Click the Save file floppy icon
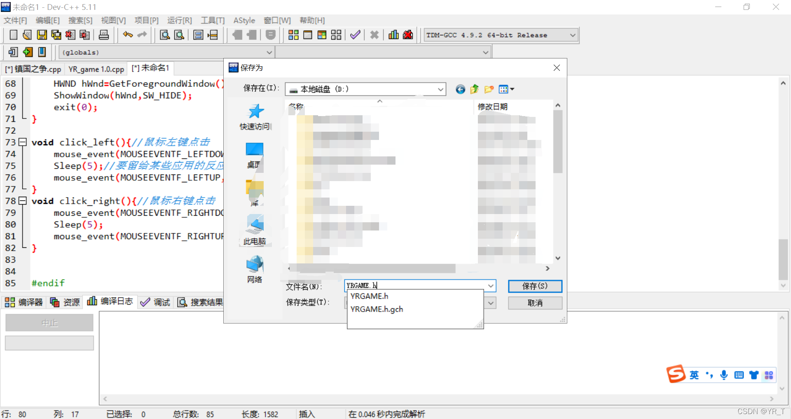 coord(42,35)
